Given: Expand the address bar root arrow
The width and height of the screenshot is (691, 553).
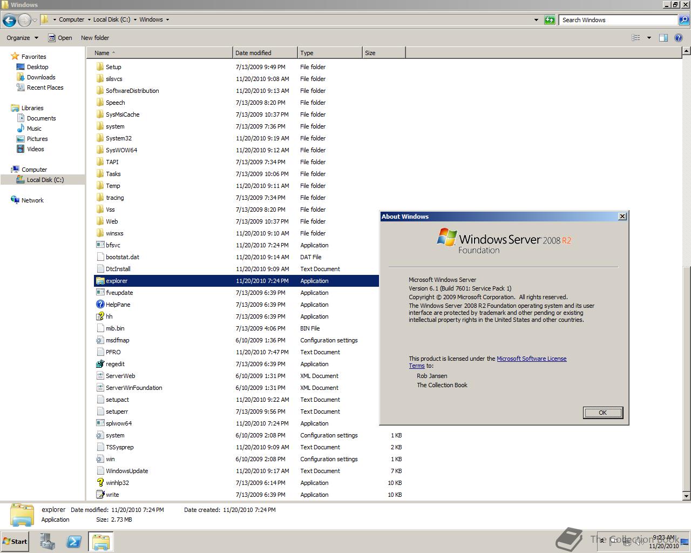Looking at the screenshot, I should point(55,19).
